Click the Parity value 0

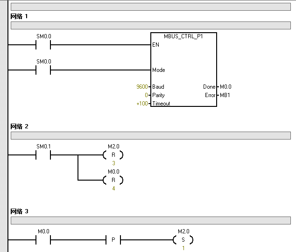pos(146,95)
